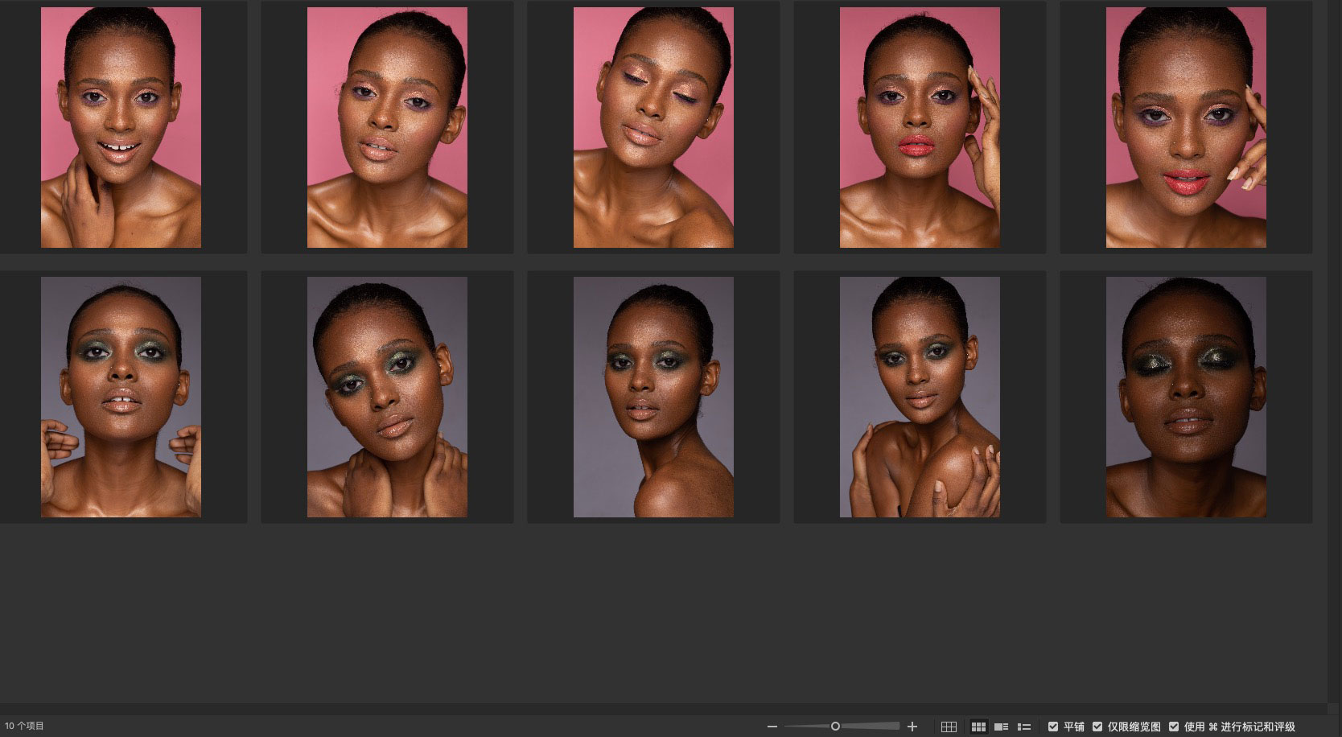Select the darkest close-up glitter eyeshadow portrait

(1186, 397)
